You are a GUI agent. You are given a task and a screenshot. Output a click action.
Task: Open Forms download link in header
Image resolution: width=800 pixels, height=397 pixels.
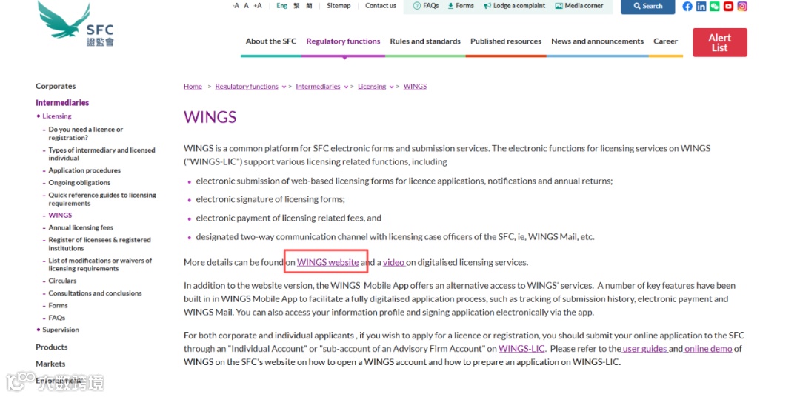(x=461, y=6)
